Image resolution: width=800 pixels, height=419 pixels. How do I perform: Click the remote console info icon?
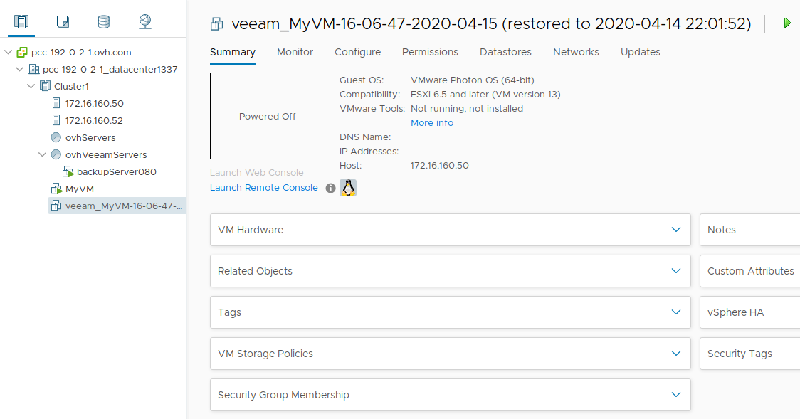(330, 189)
